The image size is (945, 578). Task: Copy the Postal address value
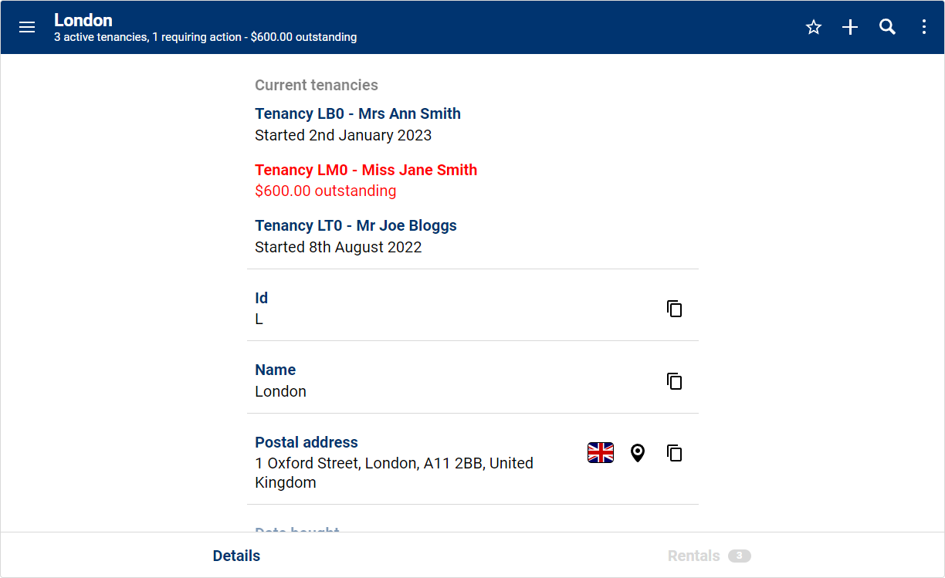click(x=675, y=453)
